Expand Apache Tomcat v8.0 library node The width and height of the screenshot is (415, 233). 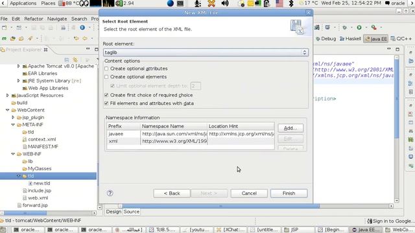tap(18, 66)
